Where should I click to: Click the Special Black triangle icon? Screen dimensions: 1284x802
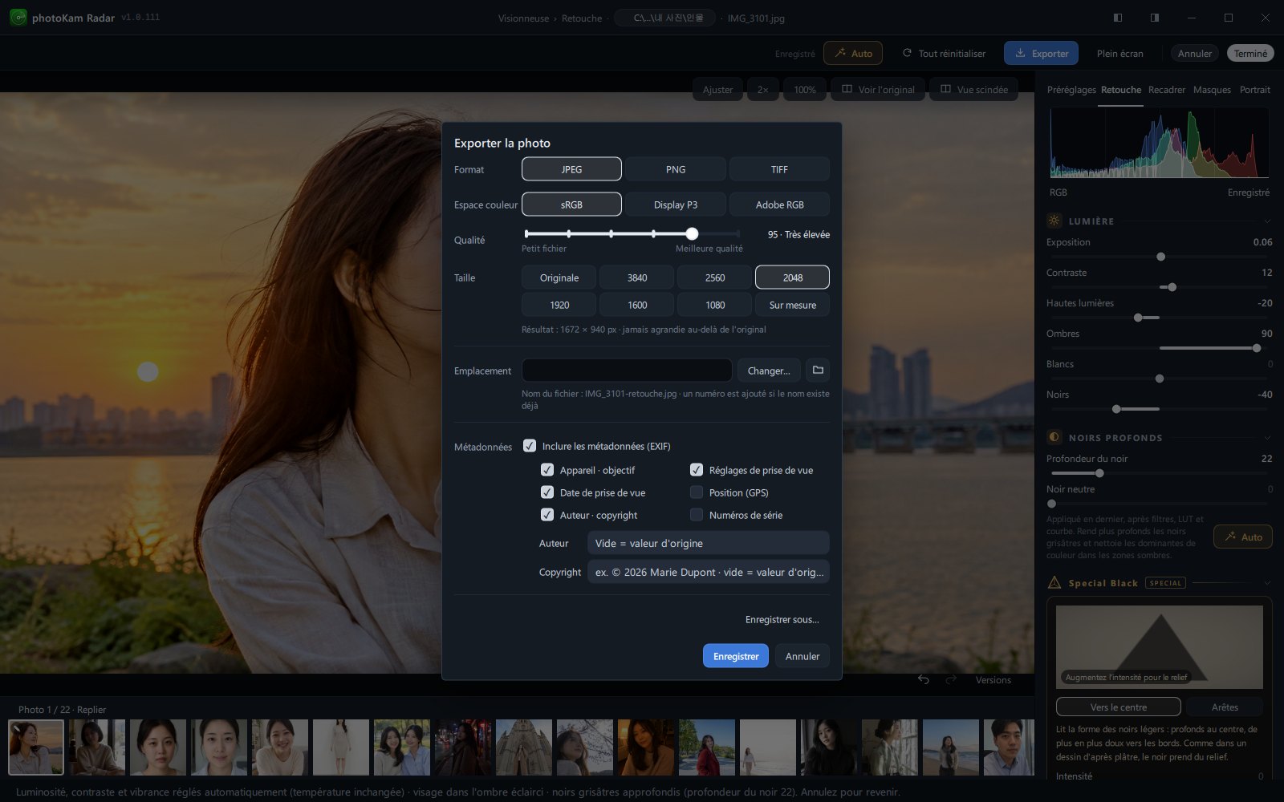1054,583
